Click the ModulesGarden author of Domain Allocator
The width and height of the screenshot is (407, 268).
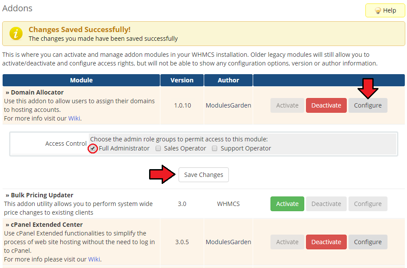tap(228, 105)
